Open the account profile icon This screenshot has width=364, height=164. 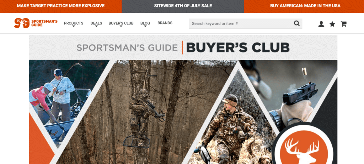(x=321, y=24)
